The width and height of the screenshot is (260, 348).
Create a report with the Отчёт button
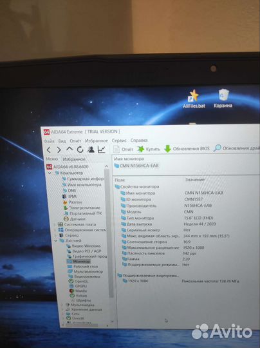123,149
